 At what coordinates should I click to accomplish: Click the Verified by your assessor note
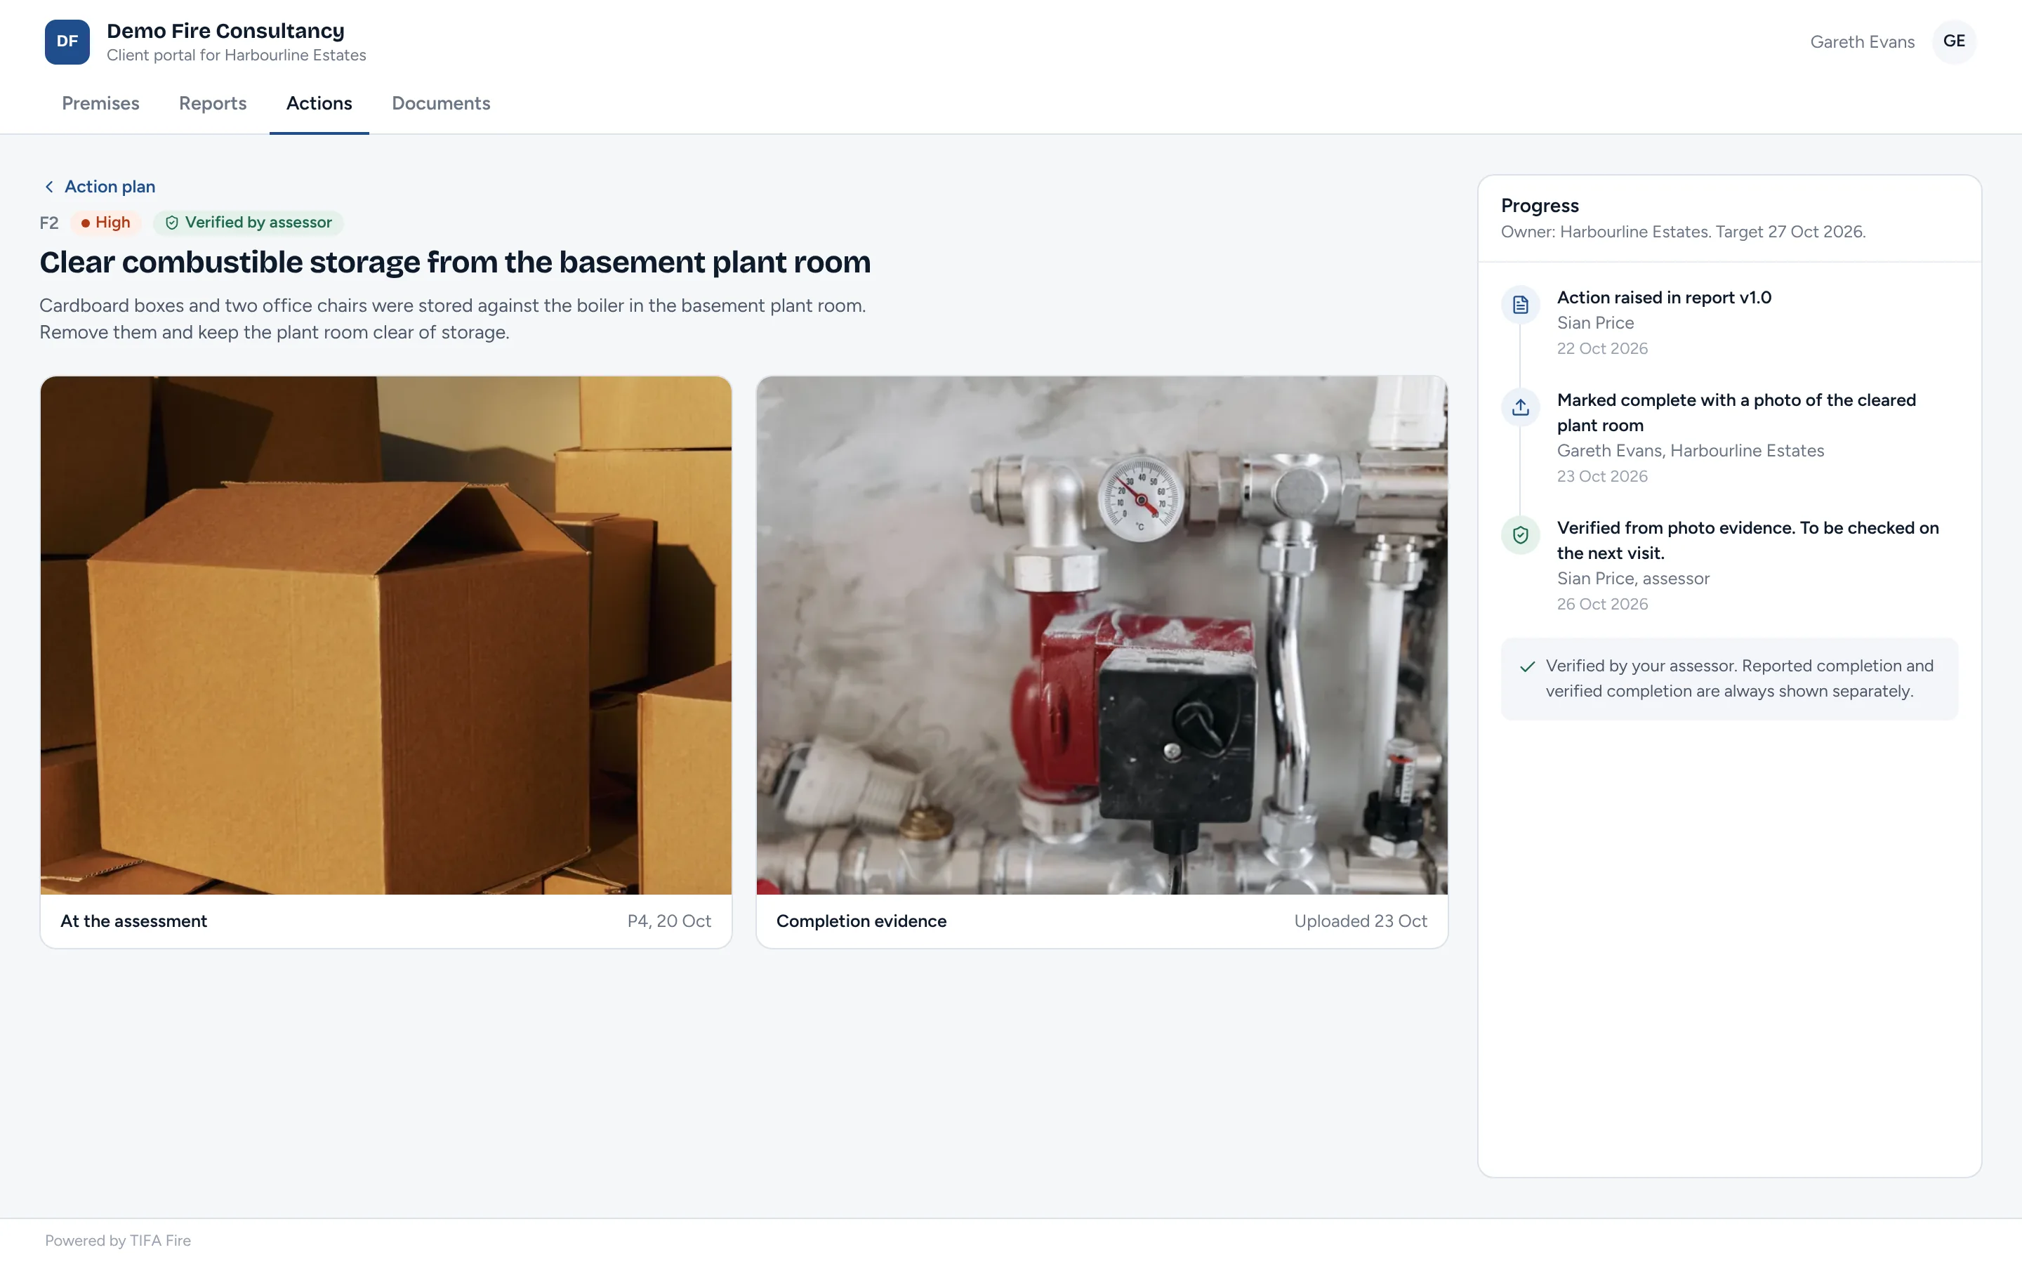pyautogui.click(x=1729, y=679)
